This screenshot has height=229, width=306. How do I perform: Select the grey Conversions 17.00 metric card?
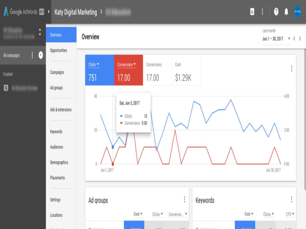click(157, 70)
